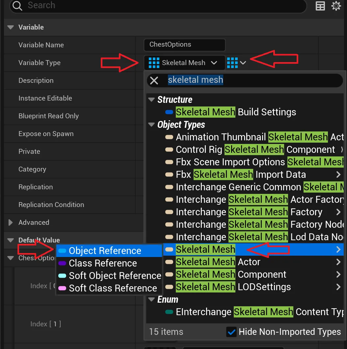Click the Skeletal Mesh Build Settings structure pill
Screen dimensions: 347x349
click(x=169, y=112)
